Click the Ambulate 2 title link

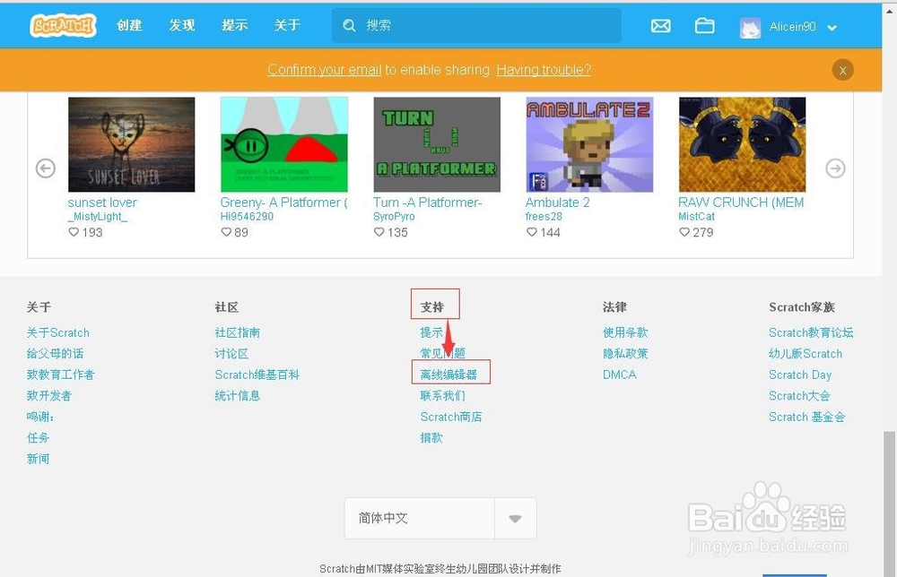tap(557, 202)
